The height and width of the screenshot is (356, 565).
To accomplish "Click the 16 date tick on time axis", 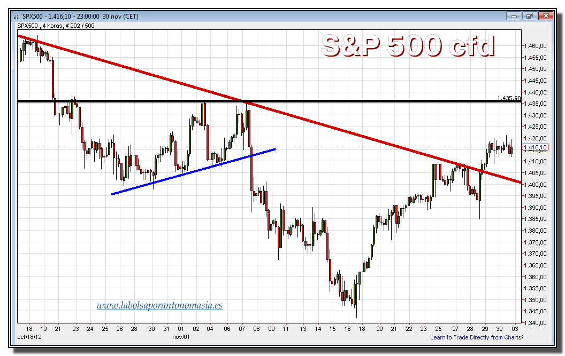I will click(x=347, y=329).
